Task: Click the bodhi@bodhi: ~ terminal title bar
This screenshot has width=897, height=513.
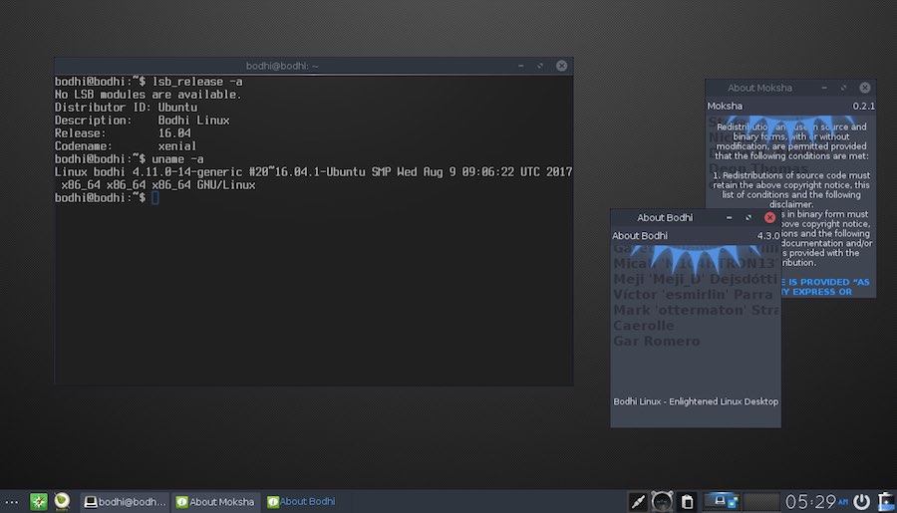Action: click(282, 66)
